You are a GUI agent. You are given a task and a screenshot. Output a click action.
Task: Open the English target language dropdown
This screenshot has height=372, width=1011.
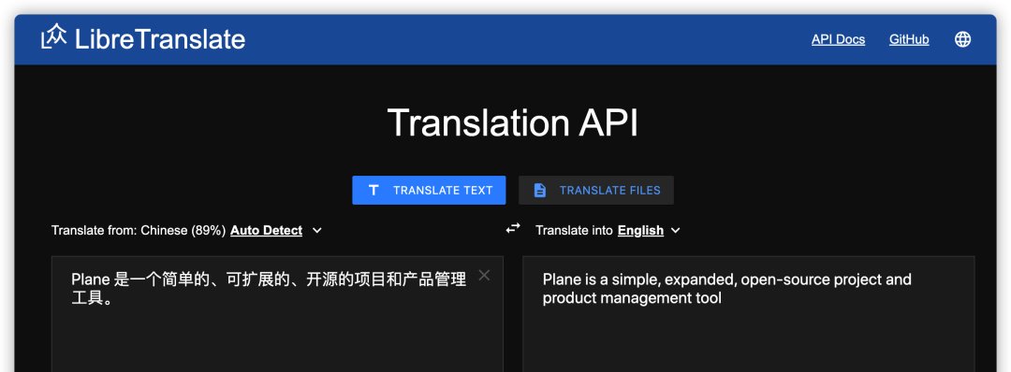coord(649,230)
